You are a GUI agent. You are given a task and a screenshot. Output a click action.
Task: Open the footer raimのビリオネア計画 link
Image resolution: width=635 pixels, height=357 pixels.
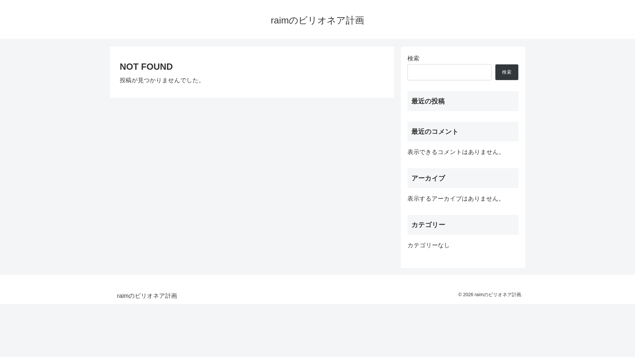[147, 296]
